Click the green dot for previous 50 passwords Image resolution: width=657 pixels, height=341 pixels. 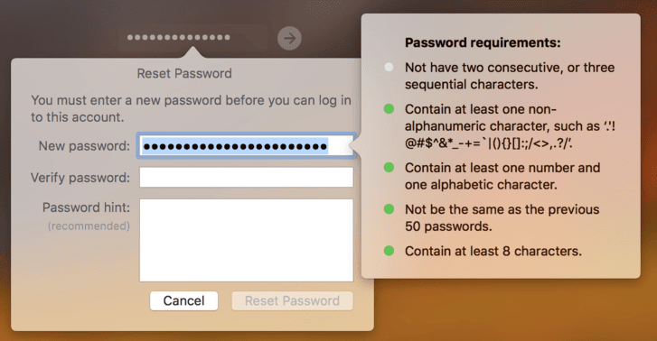tap(389, 209)
